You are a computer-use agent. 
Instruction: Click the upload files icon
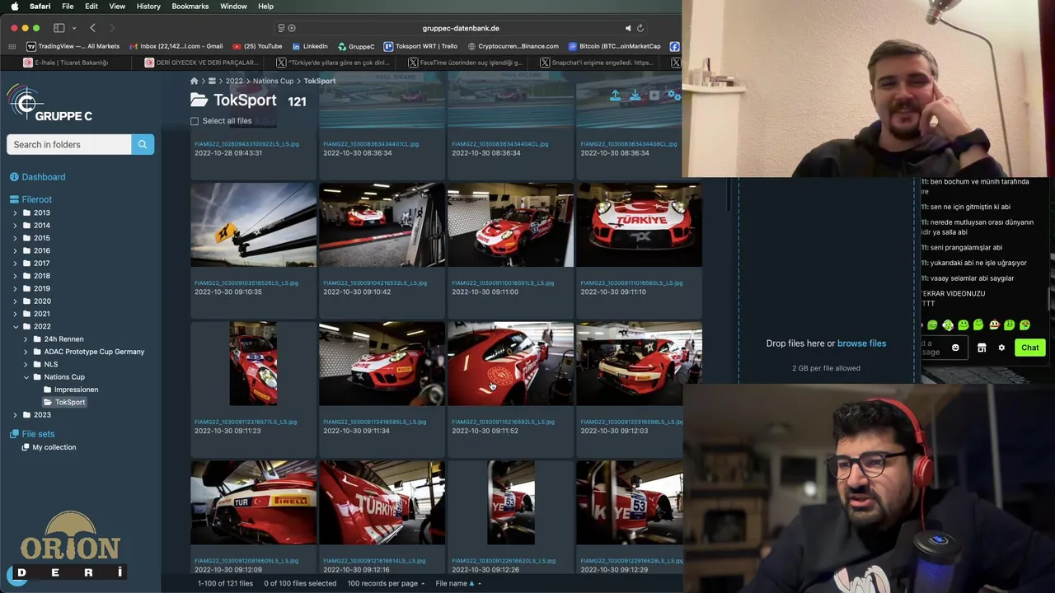click(616, 96)
